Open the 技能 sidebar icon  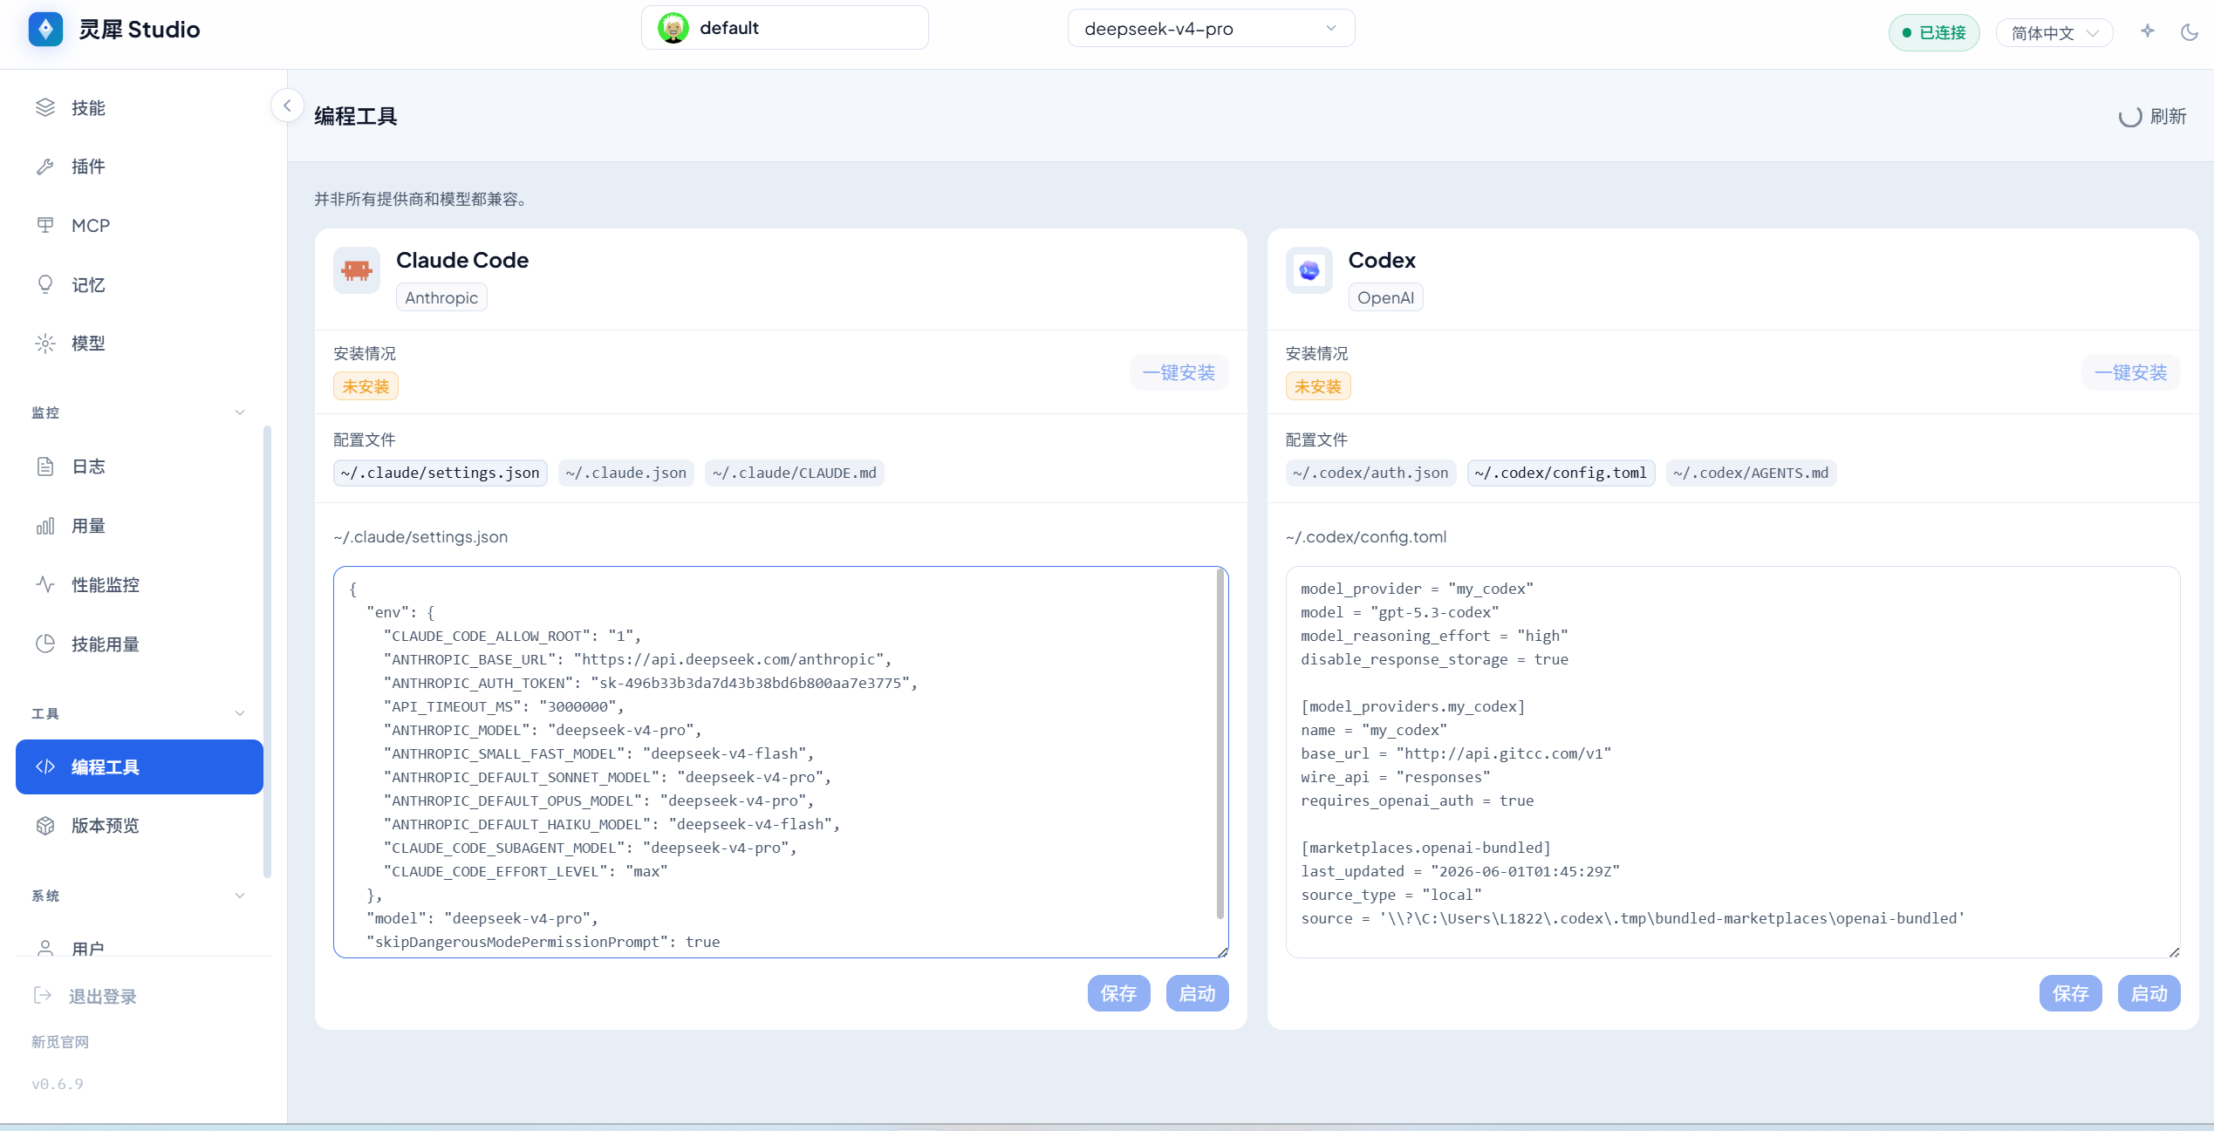click(45, 107)
